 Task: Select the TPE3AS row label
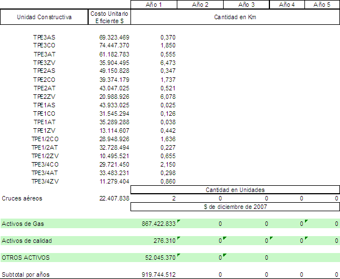coord(43,37)
